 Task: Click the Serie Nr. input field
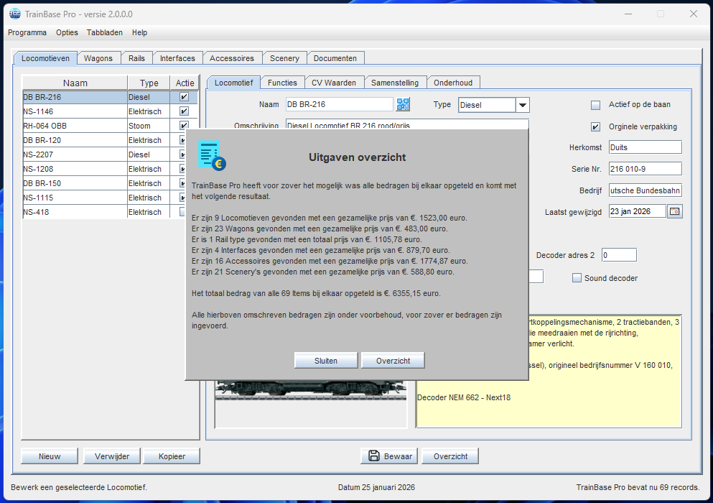[x=644, y=169]
